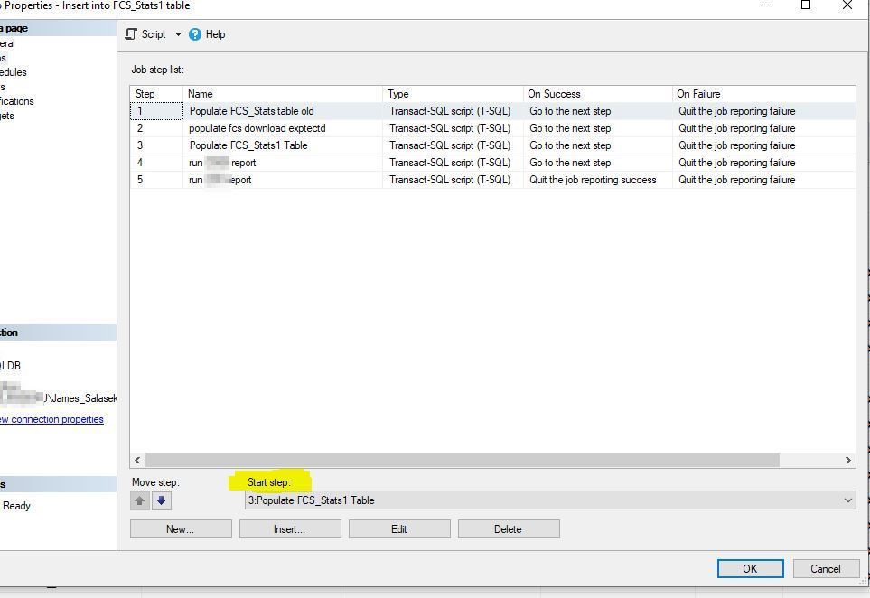This screenshot has width=870, height=598.
Task: Open view connection properties link
Action: click(x=52, y=419)
